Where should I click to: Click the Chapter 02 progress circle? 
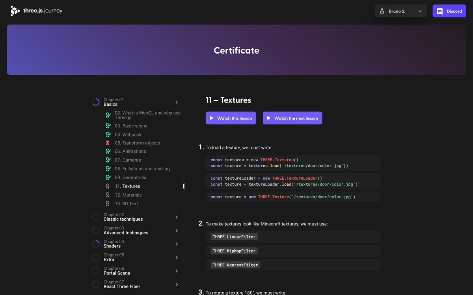pos(96,217)
